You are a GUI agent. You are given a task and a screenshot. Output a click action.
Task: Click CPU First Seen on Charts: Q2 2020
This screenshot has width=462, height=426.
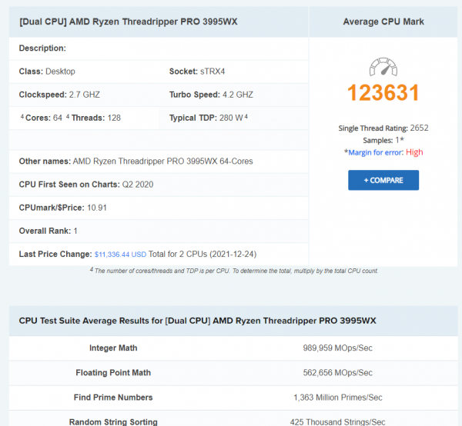click(86, 185)
